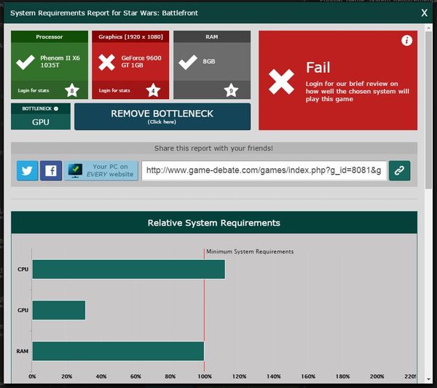Click the Login for our brief review text
Screen dimensions: 437x388
[x=358, y=92]
